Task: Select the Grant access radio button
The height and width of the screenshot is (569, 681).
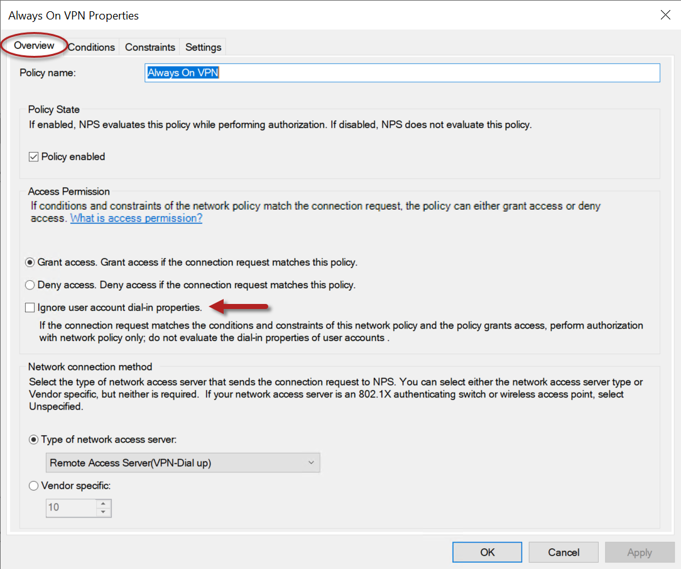Action: tap(30, 262)
